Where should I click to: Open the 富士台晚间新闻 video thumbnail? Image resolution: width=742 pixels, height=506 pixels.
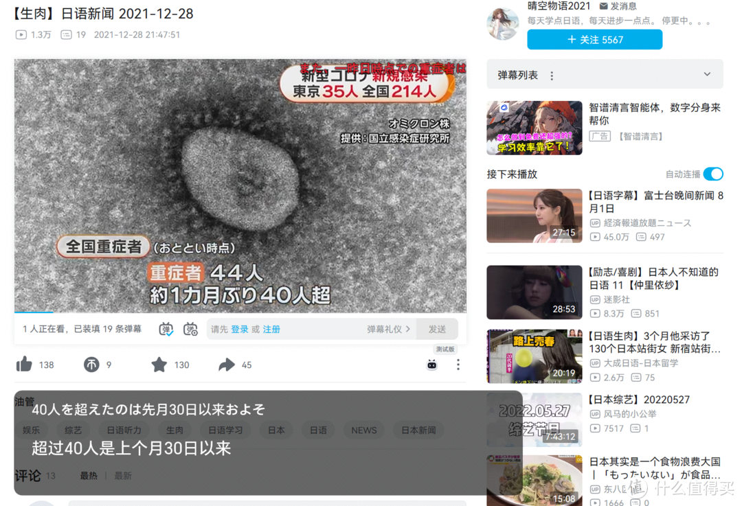coord(534,216)
